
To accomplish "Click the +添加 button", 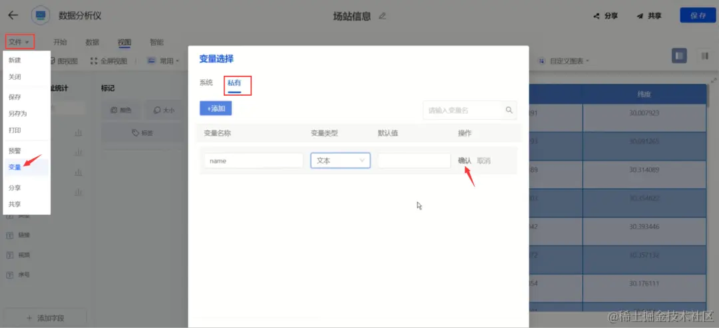I will 216,108.
